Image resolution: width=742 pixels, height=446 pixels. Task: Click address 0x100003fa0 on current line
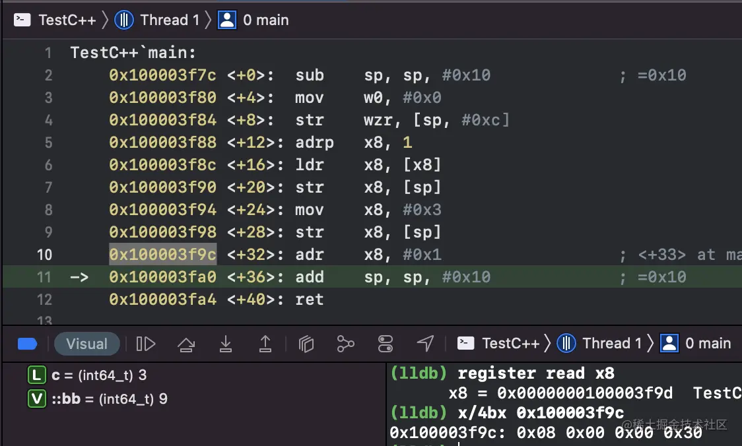coord(163,276)
